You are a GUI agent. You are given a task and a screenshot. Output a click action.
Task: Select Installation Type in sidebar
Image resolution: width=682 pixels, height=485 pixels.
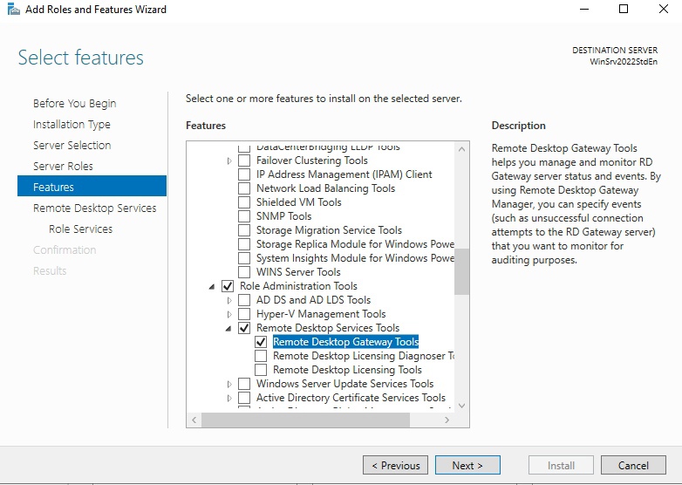72,124
